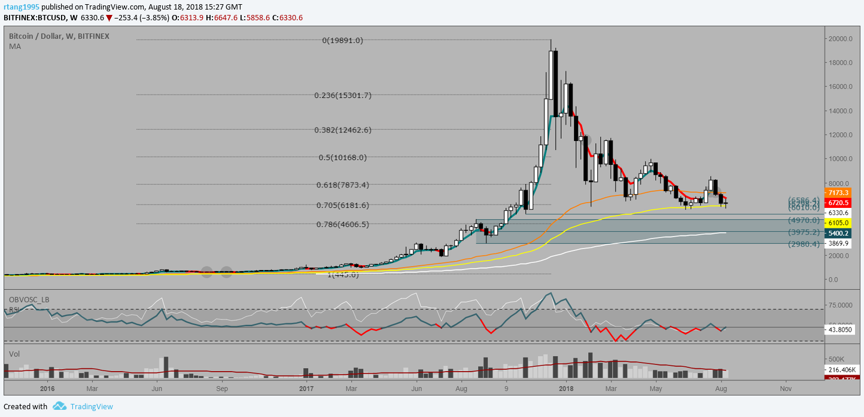The height and width of the screenshot is (417, 864).
Task: Click the OBVOSC_LB indicator label
Action: coord(28,300)
